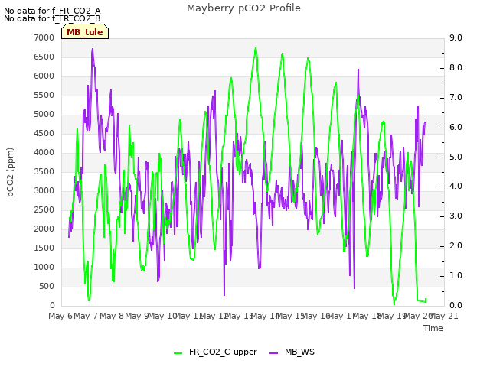Click the green FR_CO2_C-upper legend swatch
This screenshot has width=490, height=367.
tap(178, 353)
